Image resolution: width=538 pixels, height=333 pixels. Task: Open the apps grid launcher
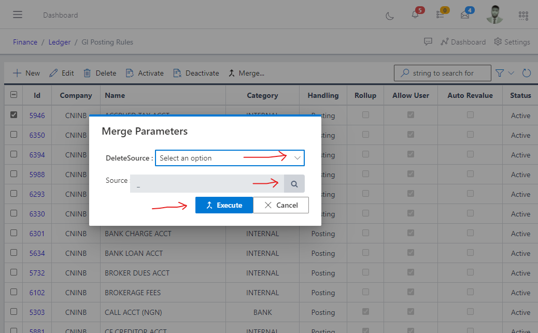click(x=523, y=16)
